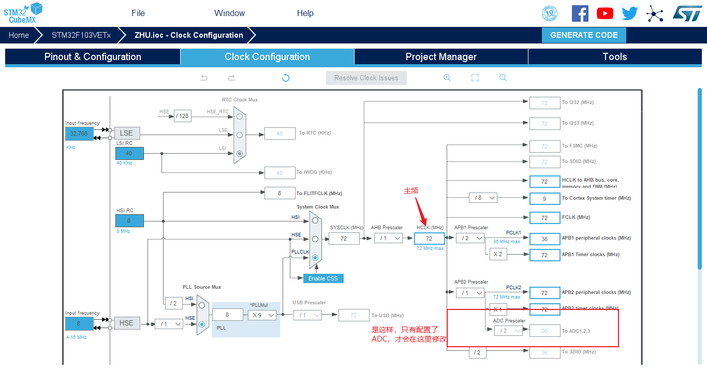This screenshot has width=707, height=370.
Task: Click the undo arrow icon
Action: 204,78
